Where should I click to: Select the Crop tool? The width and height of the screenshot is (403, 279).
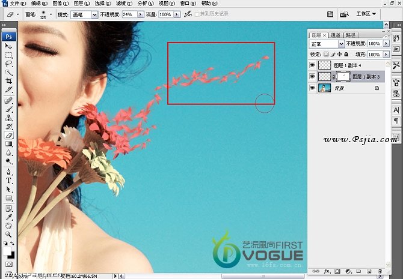(x=8, y=81)
